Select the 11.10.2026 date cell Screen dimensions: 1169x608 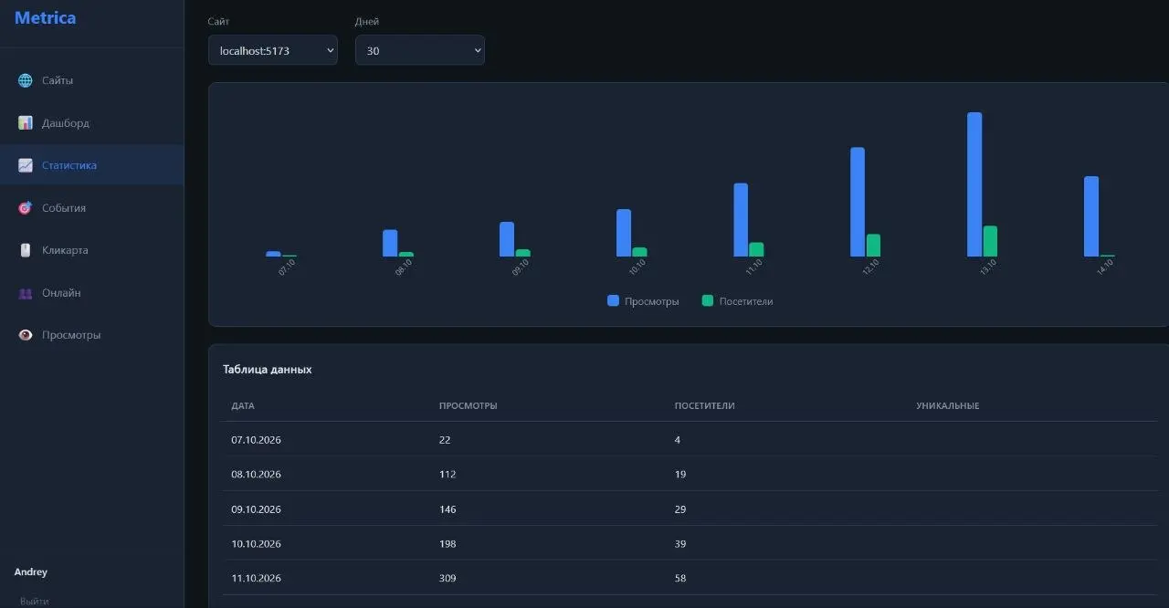[257, 579]
